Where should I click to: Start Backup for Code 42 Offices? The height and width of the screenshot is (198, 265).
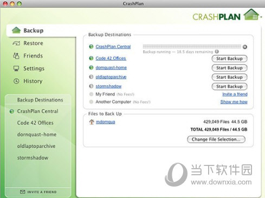click(229, 59)
